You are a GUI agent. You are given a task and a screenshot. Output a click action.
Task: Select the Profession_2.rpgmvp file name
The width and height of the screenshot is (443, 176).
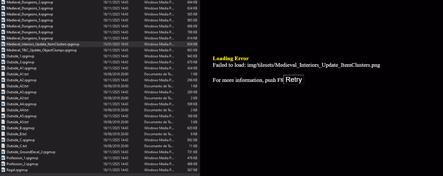click(22, 164)
